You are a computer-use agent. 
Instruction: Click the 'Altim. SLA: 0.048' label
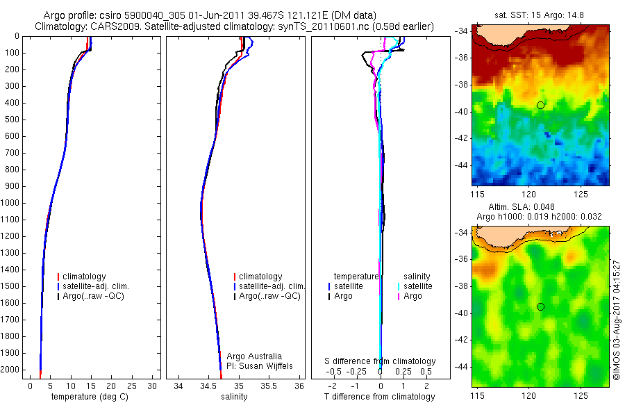pyautogui.click(x=522, y=206)
